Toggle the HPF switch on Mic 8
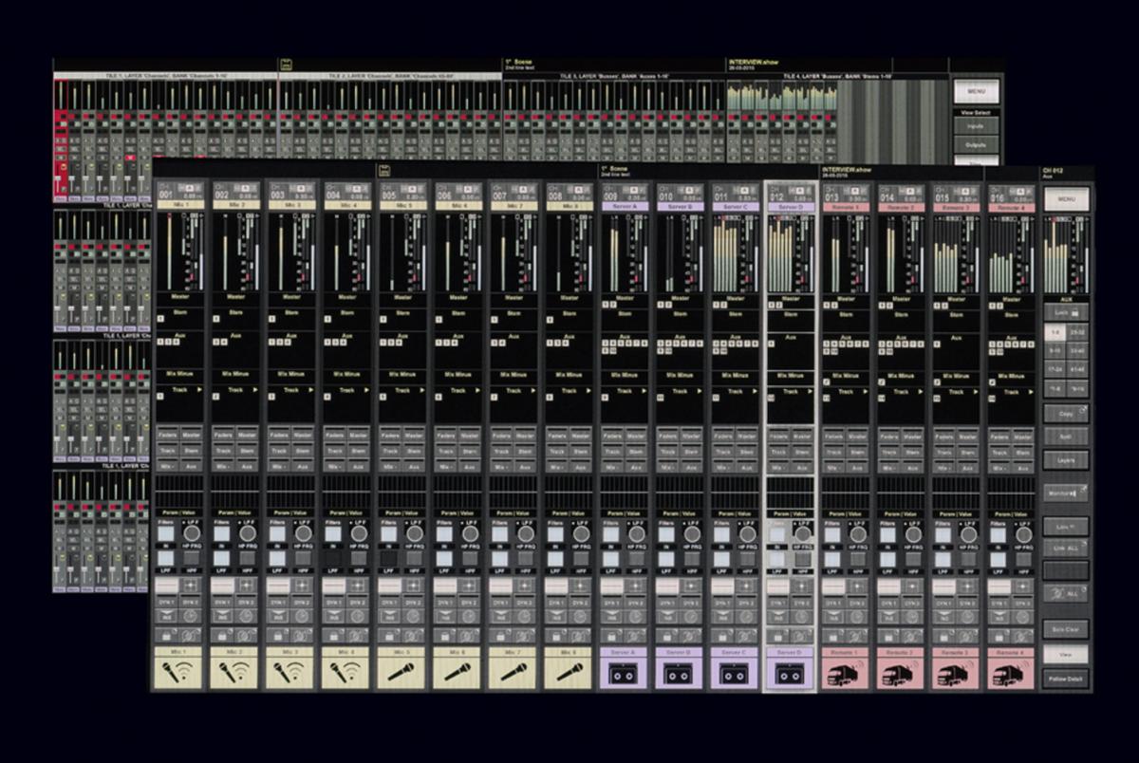Image resolution: width=1139 pixels, height=763 pixels. click(582, 558)
